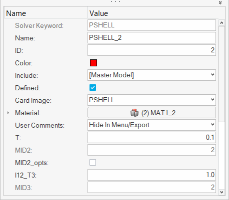Viewport: 229px width, 200px height.
Task: Enable the MID2_opts checkbox
Action: coord(92,163)
